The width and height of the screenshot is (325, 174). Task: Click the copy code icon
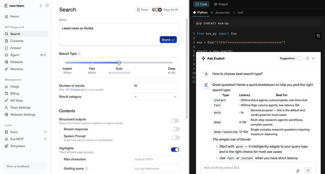click(318, 36)
